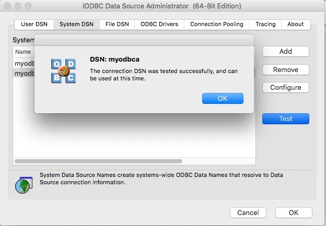Open Configure for the selected DSN
The height and width of the screenshot is (226, 326).
(285, 88)
